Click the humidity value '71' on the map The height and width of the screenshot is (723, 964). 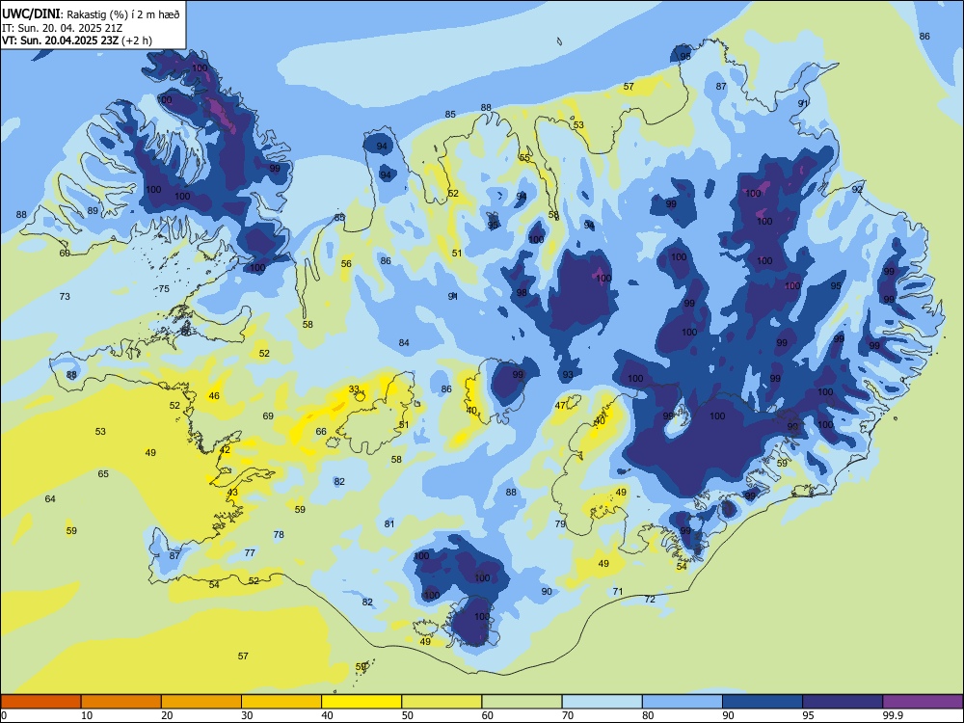(x=618, y=592)
